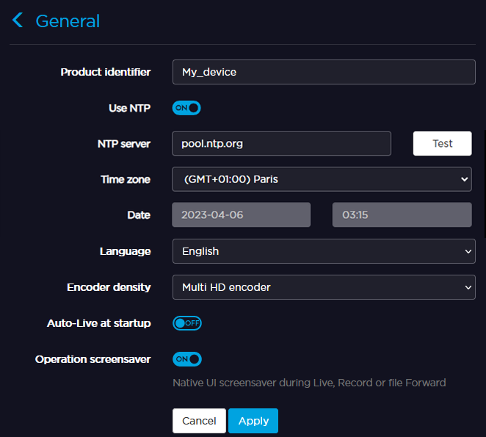Focus the Product identifier text field
The image size is (486, 437).
(x=324, y=72)
